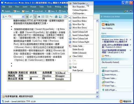
Task: Toggle Bold formatting
Action: click(27, 17)
